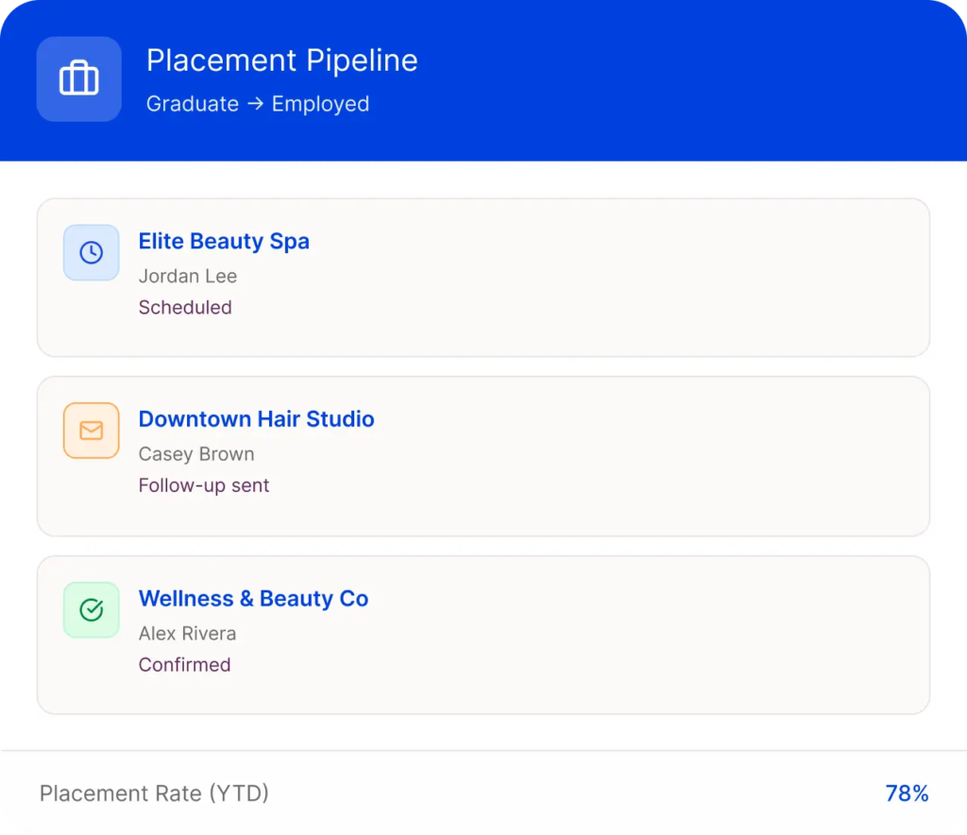The width and height of the screenshot is (967, 835).
Task: Click the clock icon for Elite Beauty Spa
Action: click(x=91, y=252)
